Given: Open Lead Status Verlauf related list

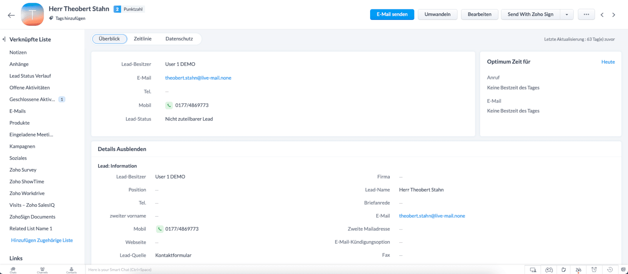Looking at the screenshot, I should coord(30,76).
